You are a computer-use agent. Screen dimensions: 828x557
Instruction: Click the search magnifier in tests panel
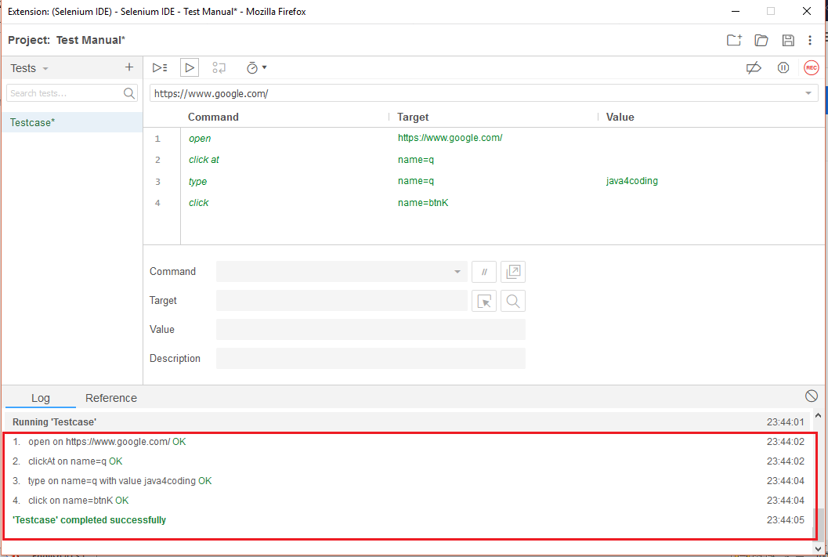coord(129,93)
